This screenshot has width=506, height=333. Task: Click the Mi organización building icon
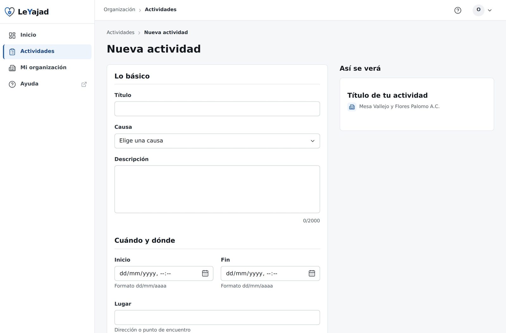(12, 68)
